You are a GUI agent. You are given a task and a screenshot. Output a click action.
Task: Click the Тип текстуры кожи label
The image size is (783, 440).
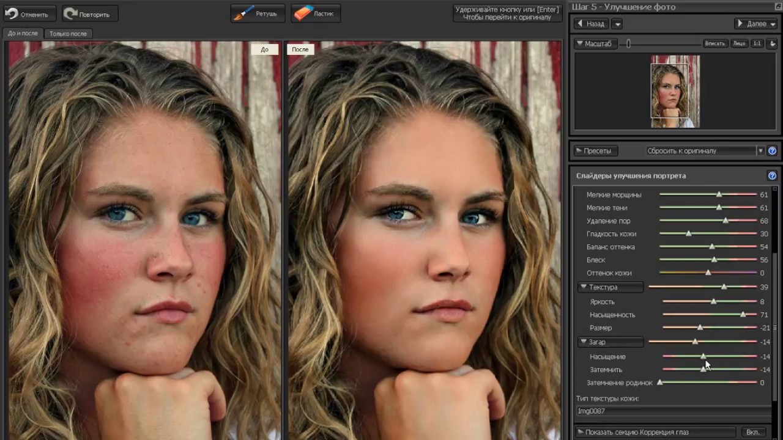[x=607, y=398]
